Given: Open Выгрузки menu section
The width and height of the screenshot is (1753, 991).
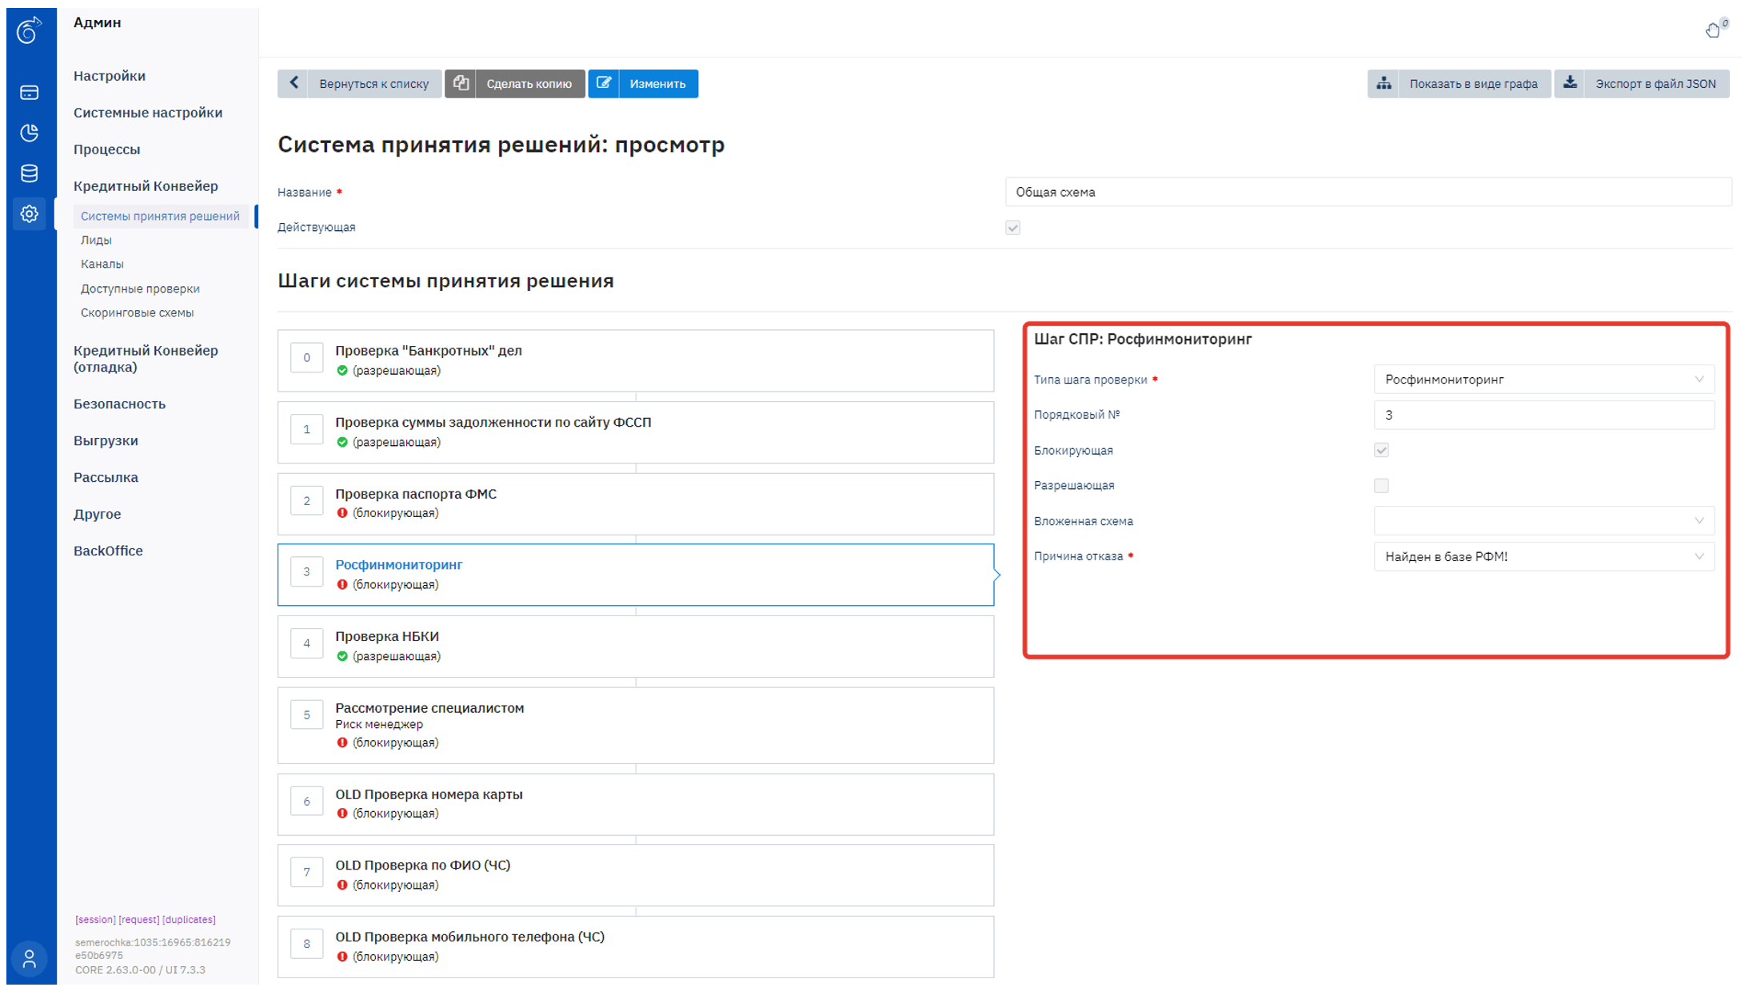Looking at the screenshot, I should coord(106,441).
